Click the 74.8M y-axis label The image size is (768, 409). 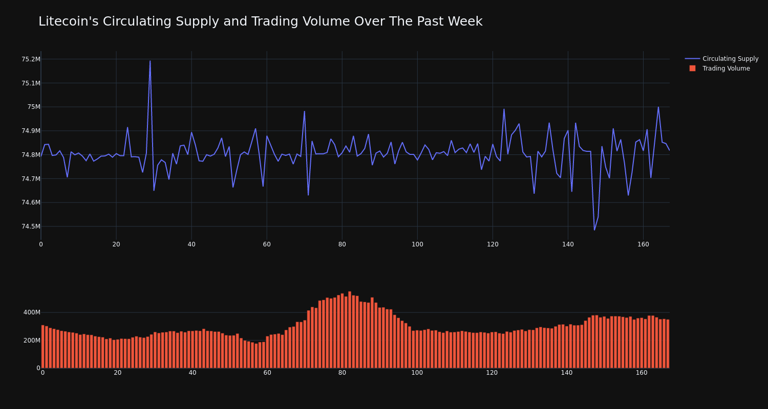click(31, 155)
